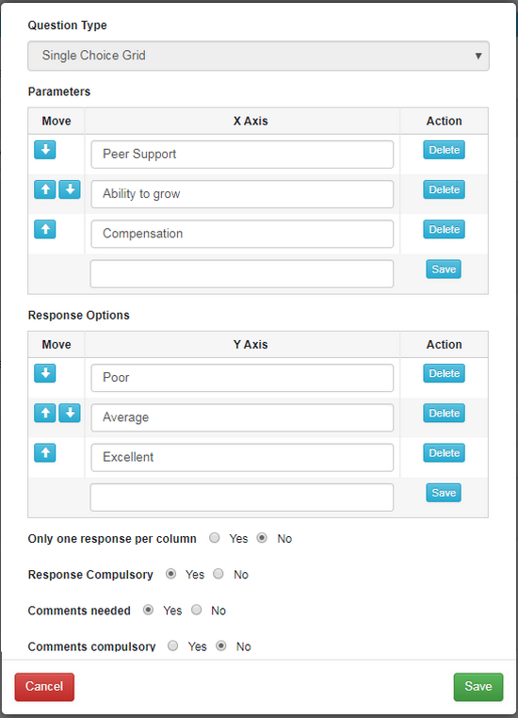Set Response Compulsory to No
Screen dimensions: 518x718
pyautogui.click(x=219, y=573)
